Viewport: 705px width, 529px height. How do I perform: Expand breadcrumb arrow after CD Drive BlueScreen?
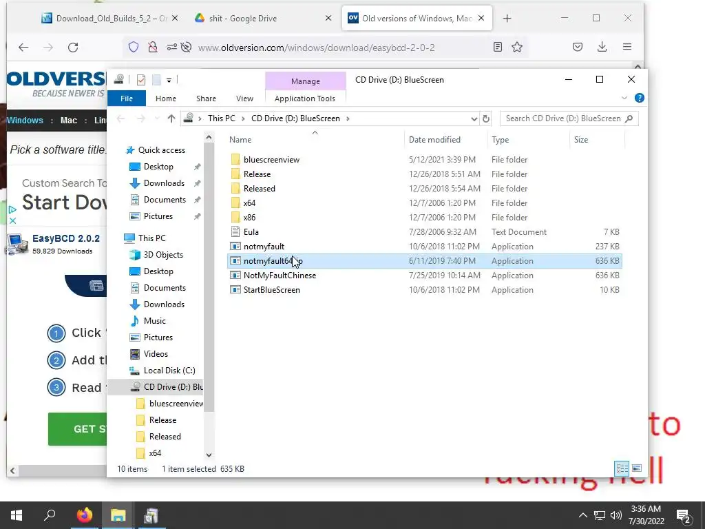coord(348,118)
